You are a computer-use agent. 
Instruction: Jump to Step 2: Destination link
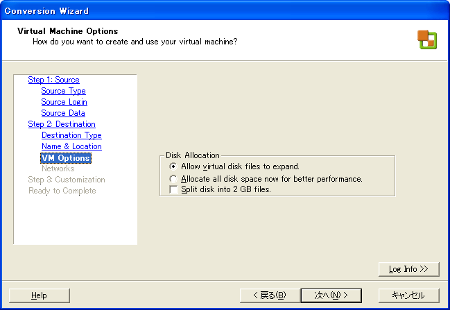(x=62, y=124)
